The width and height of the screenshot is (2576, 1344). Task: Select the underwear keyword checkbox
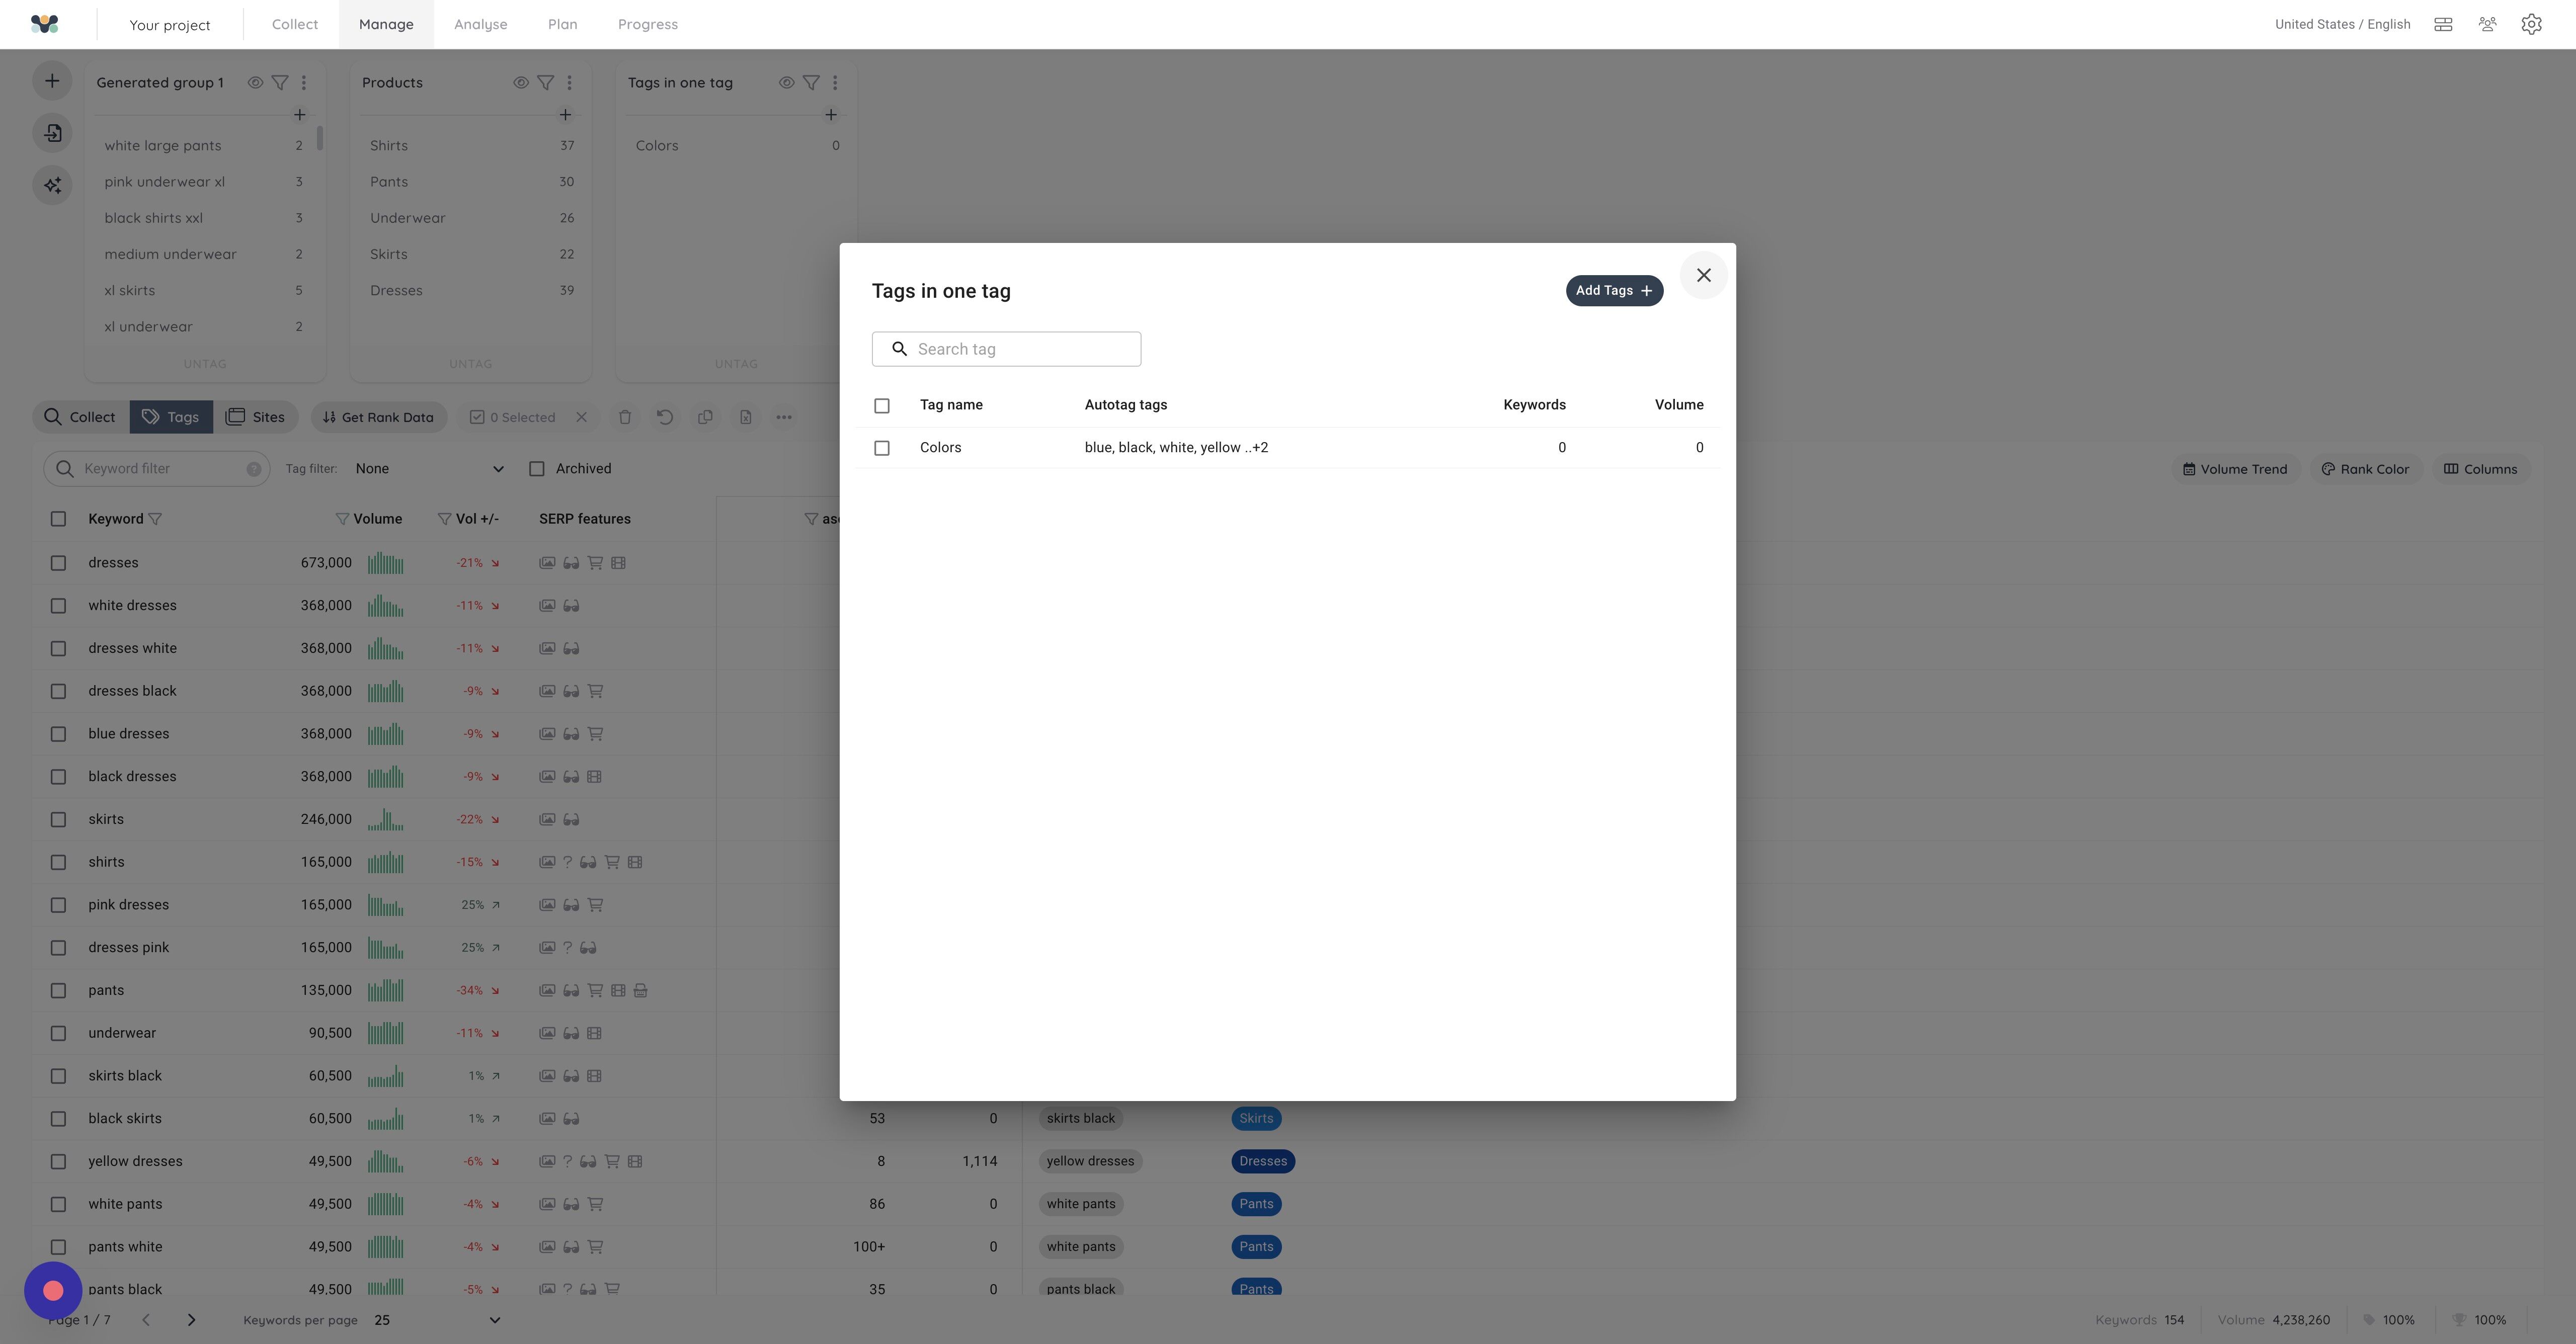pyautogui.click(x=58, y=1033)
